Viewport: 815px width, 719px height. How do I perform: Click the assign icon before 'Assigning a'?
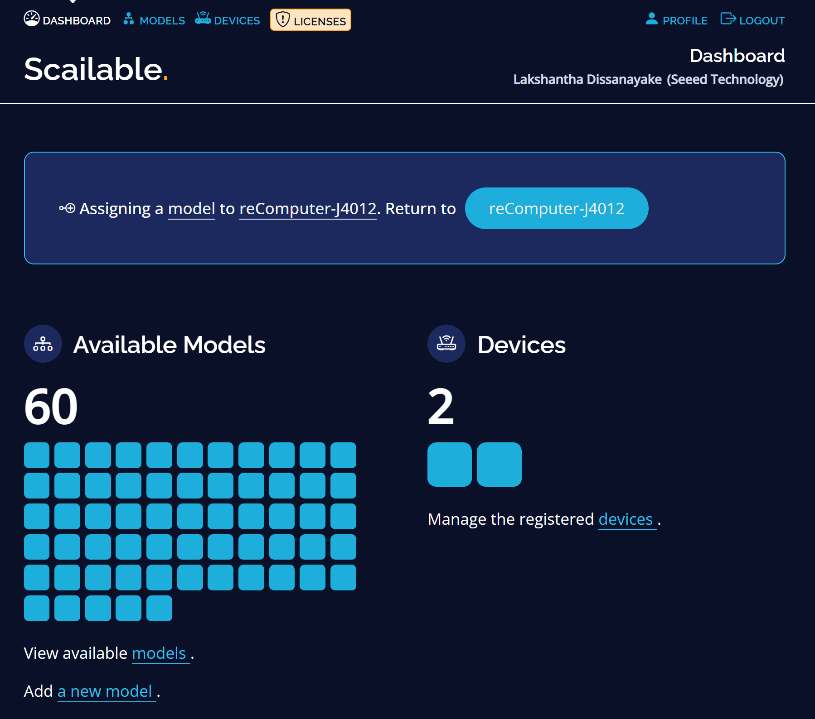click(67, 208)
